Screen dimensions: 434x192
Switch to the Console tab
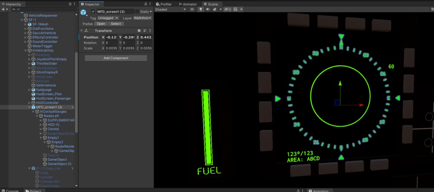tap(10, 191)
